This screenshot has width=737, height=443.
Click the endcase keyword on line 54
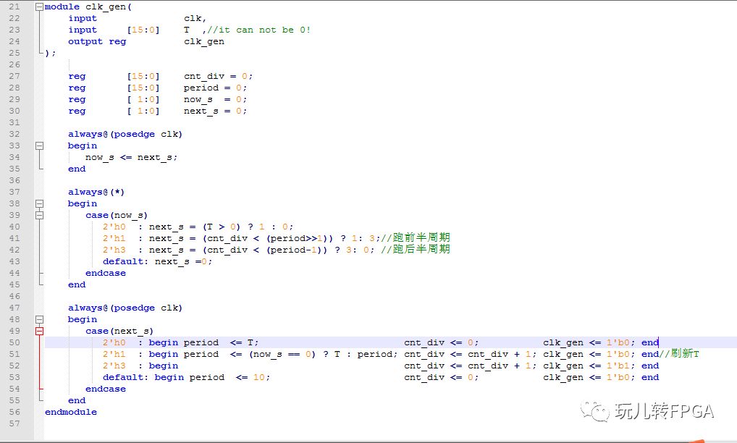click(106, 389)
